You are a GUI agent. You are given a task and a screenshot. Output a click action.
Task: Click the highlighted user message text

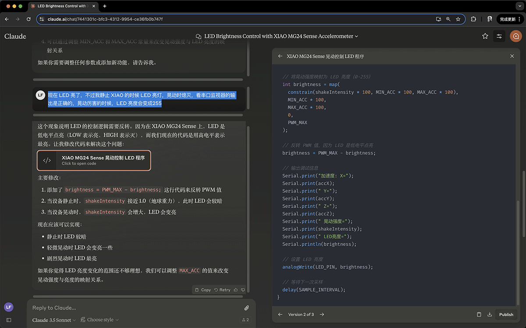142,99
